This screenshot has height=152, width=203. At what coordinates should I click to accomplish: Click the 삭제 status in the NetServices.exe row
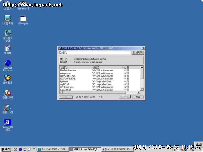[126, 71]
